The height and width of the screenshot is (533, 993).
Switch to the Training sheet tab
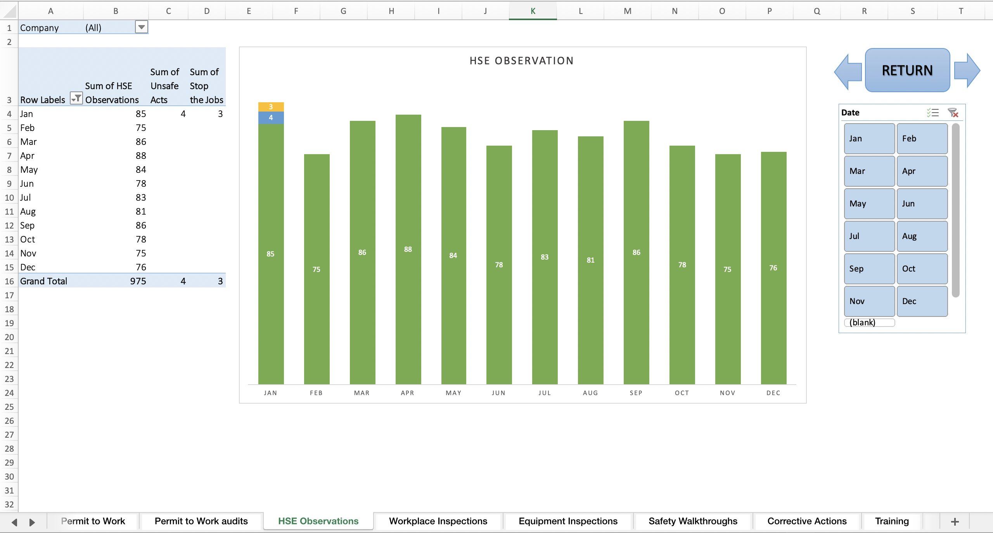coord(891,521)
